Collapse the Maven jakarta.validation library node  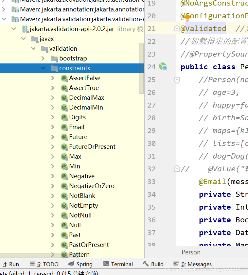coord(4,19)
